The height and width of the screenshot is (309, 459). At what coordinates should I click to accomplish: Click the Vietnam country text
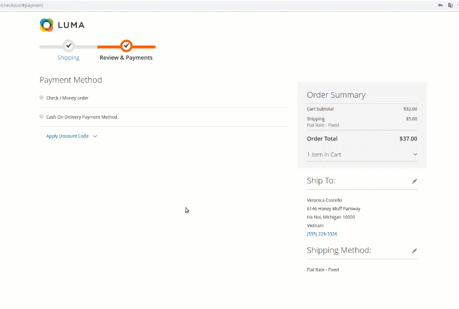[315, 226]
